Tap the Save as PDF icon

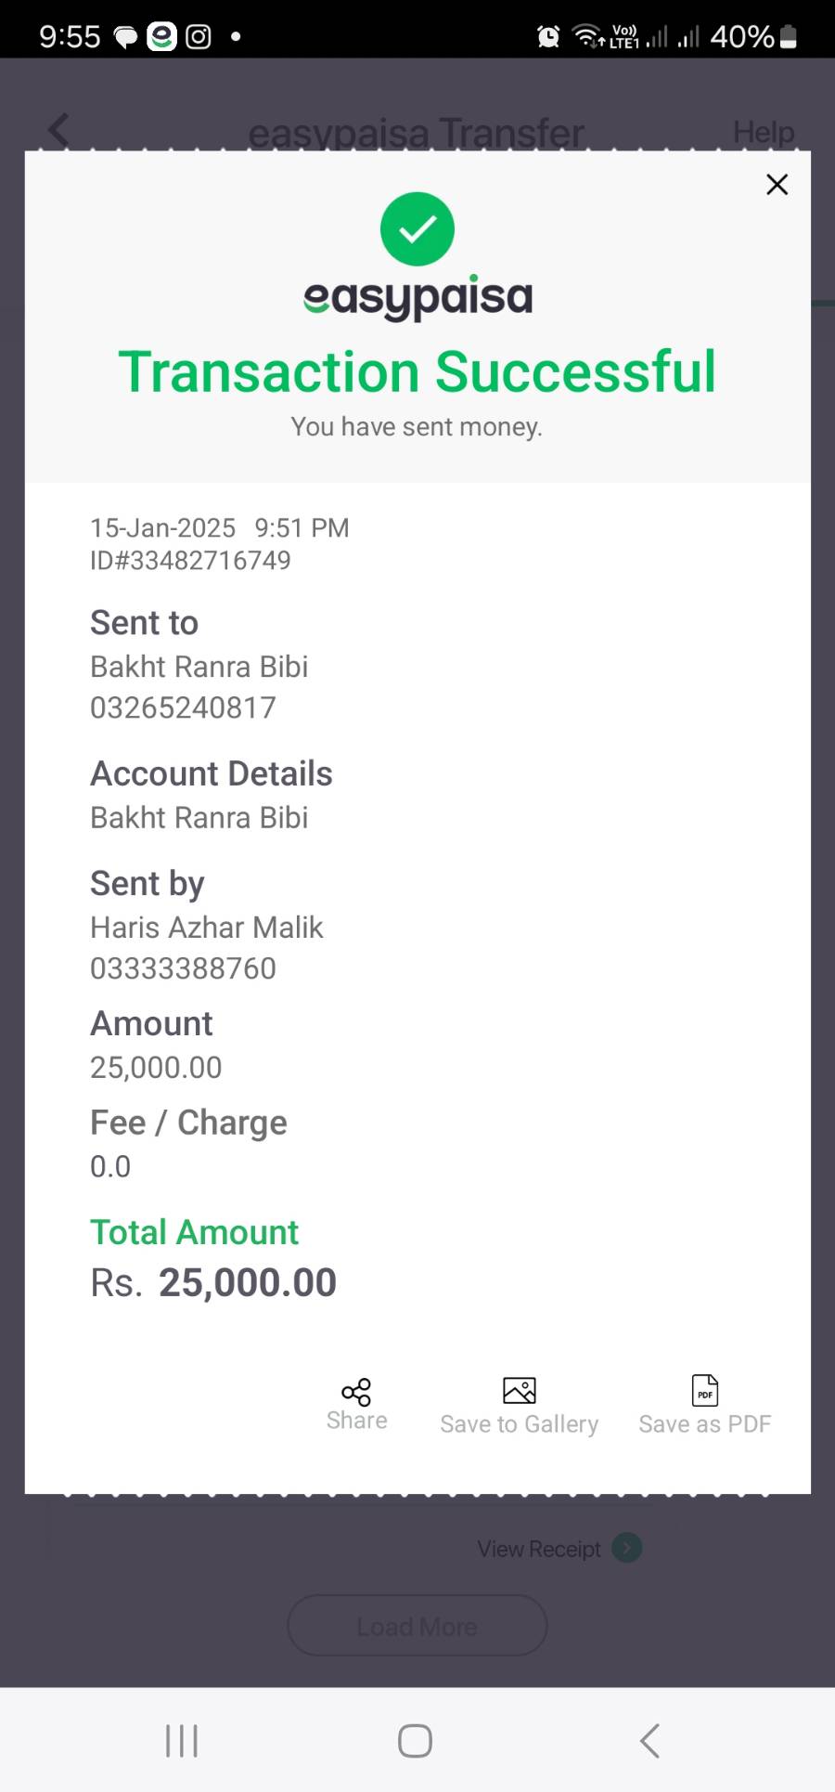pos(705,1390)
